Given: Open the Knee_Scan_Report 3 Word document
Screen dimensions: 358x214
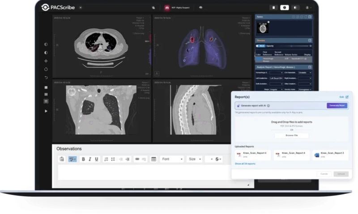Looking at the screenshot, I should (x=330, y=155).
